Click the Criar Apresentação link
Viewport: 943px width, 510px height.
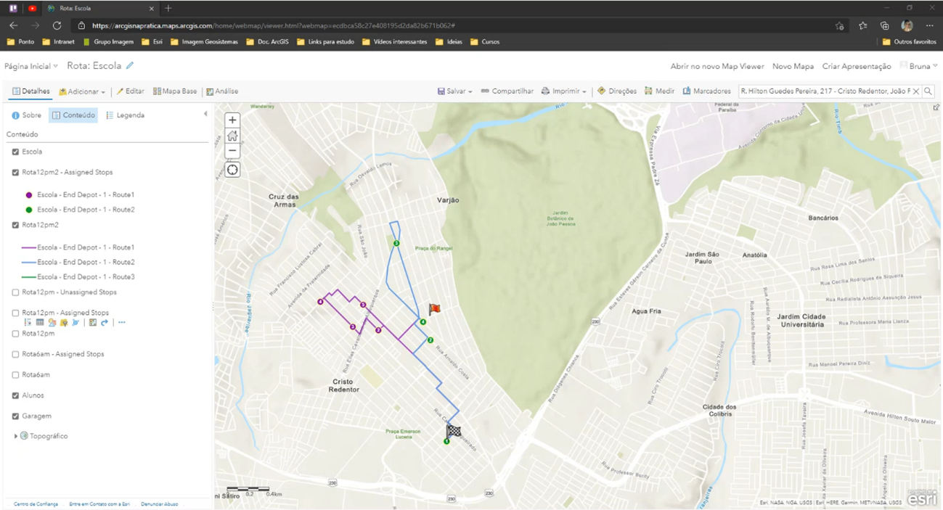point(856,66)
